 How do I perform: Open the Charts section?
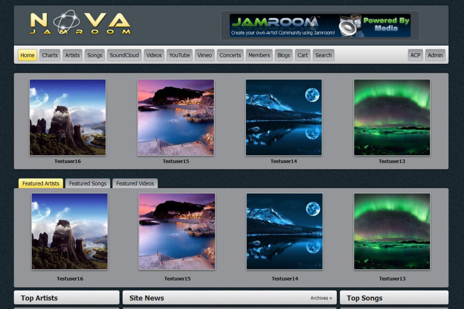pos(50,55)
